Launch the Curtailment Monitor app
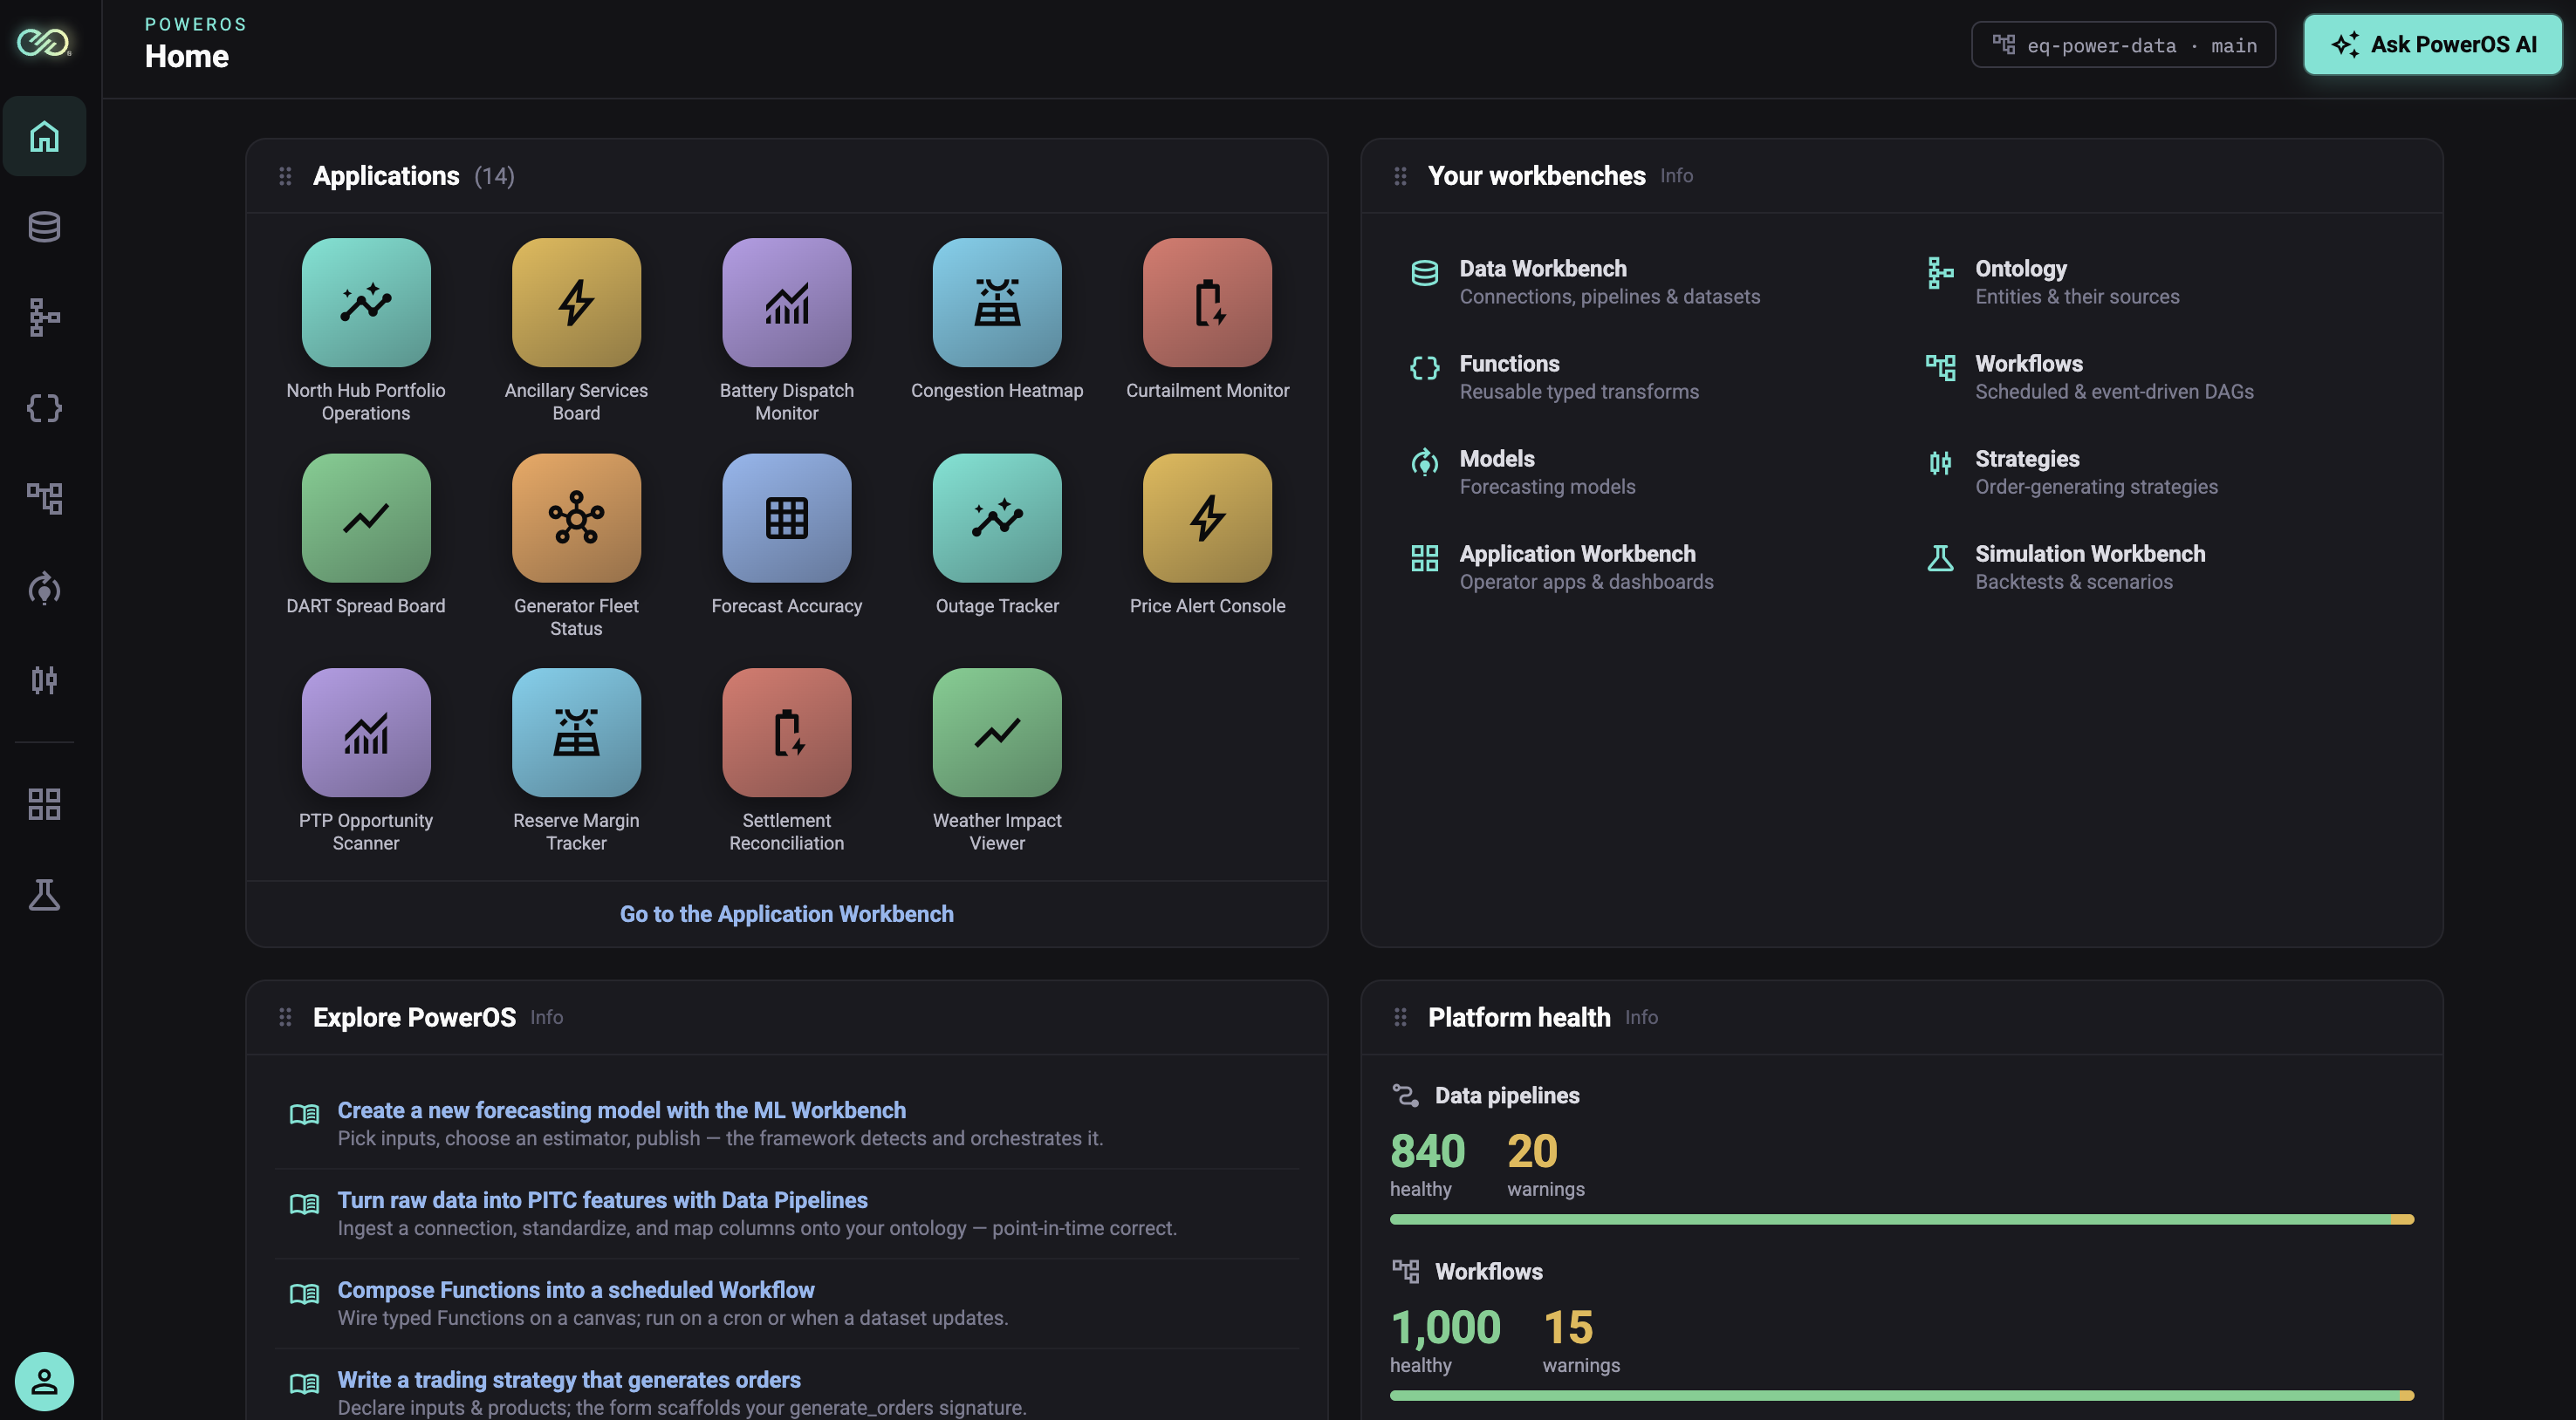This screenshot has width=2576, height=1420. point(1207,302)
